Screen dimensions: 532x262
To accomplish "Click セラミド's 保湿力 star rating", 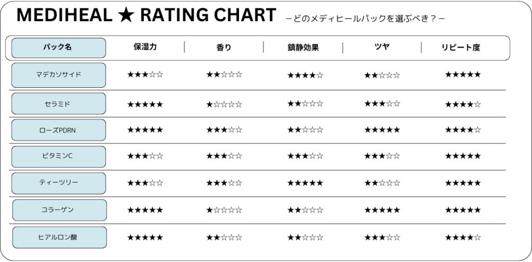I will (x=145, y=104).
